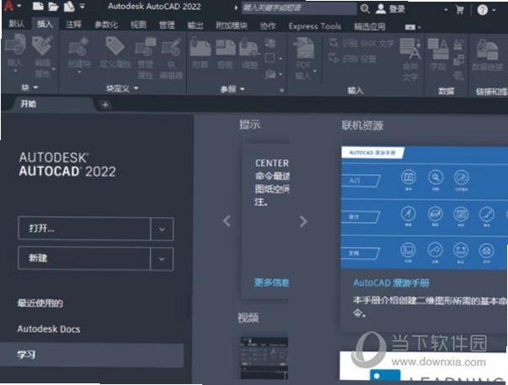The image size is (508, 385).
Task: Switch to the 精选应用 ribbon tab
Action: [370, 27]
